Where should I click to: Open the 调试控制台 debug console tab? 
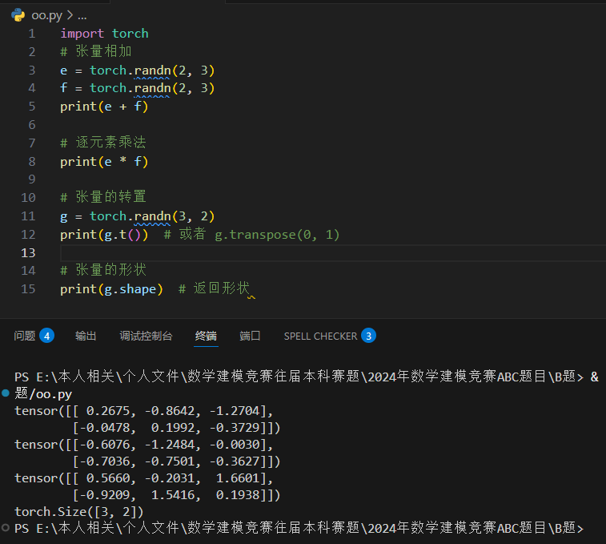(146, 336)
